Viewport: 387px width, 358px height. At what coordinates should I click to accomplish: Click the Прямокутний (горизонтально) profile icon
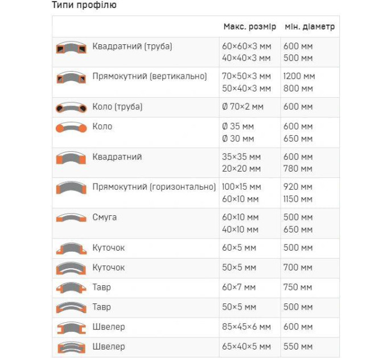pyautogui.click(x=71, y=188)
